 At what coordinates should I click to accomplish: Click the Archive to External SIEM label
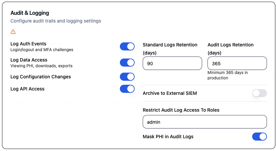pyautogui.click(x=170, y=93)
